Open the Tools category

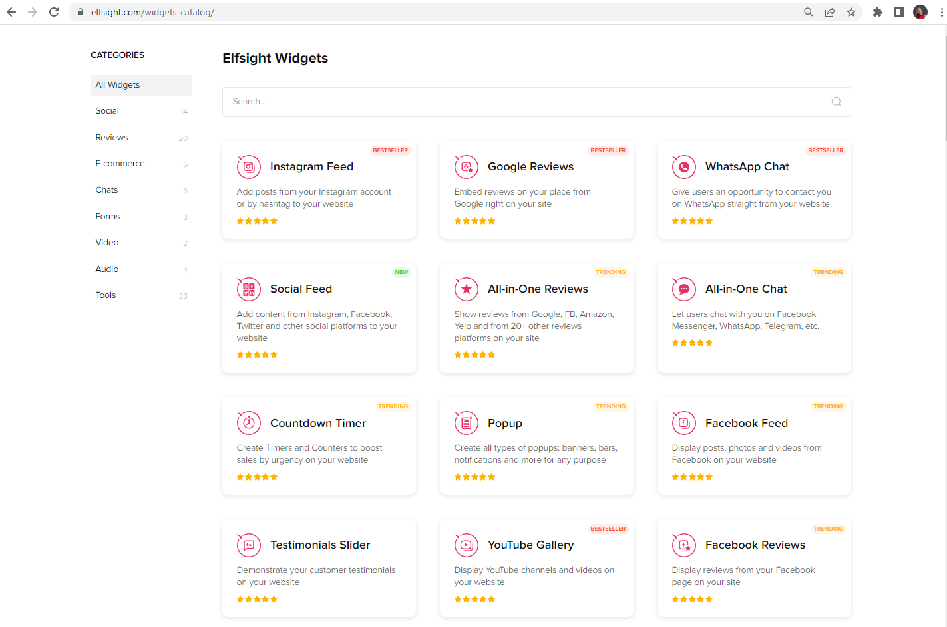click(141, 295)
